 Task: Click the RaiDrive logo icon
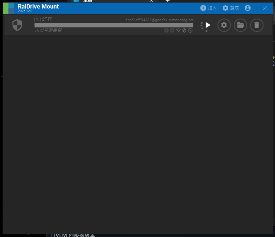(9, 8)
